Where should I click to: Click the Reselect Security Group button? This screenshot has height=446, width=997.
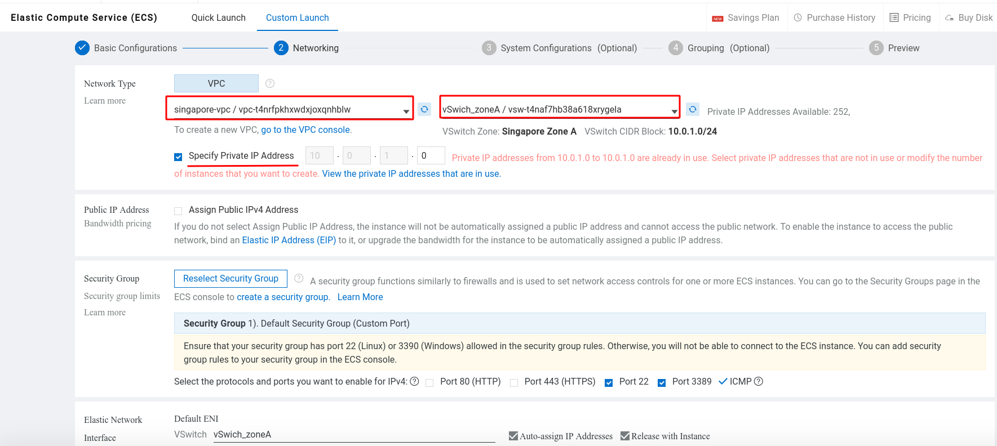[x=231, y=279]
